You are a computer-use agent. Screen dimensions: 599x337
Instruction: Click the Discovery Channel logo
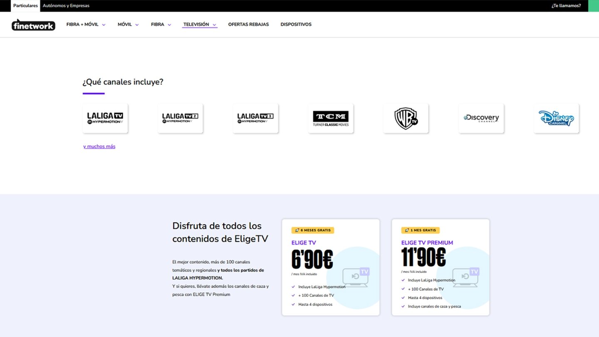pyautogui.click(x=481, y=119)
